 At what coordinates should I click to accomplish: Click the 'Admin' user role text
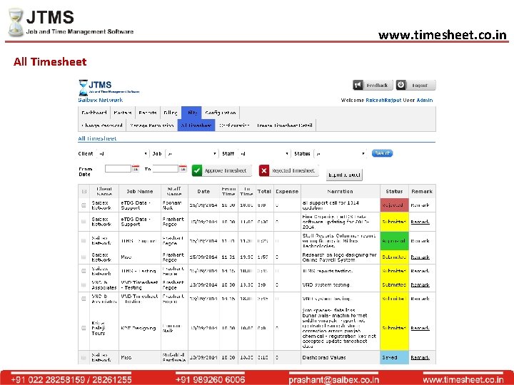pos(425,101)
